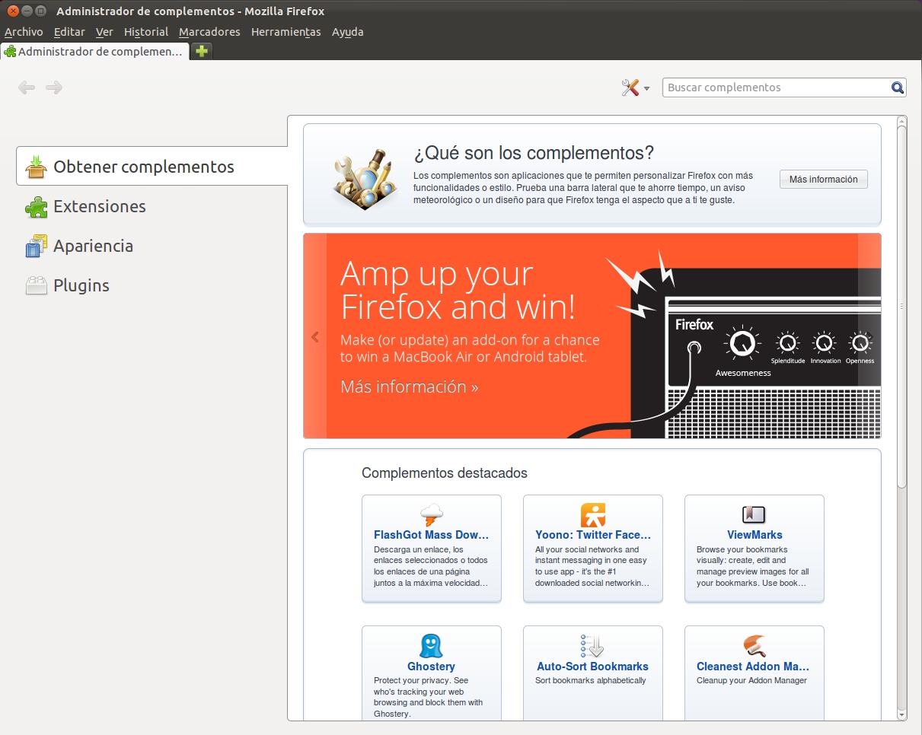Switch to the Extensiones category
This screenshot has height=735, width=922.
pyautogui.click(x=152, y=207)
